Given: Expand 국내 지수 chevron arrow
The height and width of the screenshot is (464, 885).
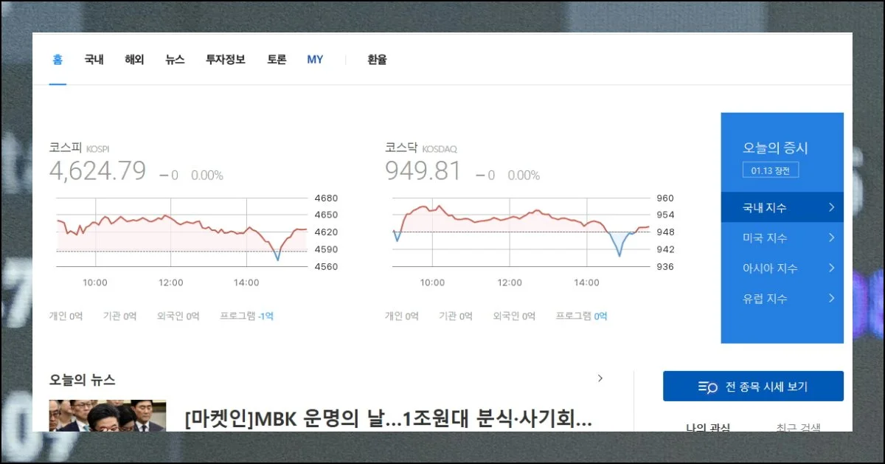Looking at the screenshot, I should pyautogui.click(x=831, y=207).
